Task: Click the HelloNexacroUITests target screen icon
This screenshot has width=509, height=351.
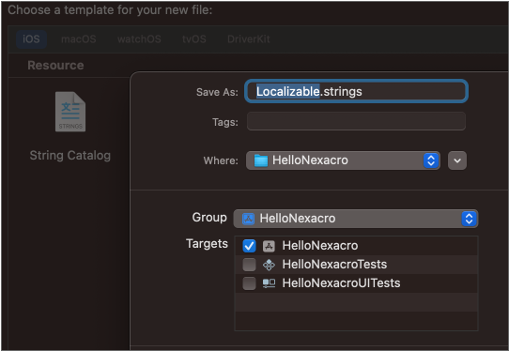Action: pyautogui.click(x=269, y=283)
